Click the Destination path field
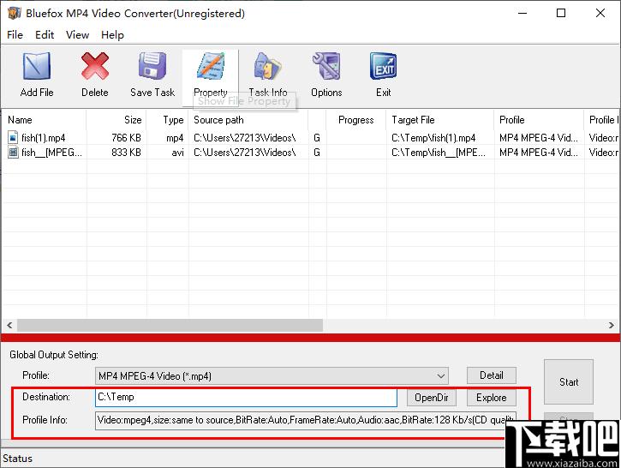The image size is (621, 468). [246, 398]
